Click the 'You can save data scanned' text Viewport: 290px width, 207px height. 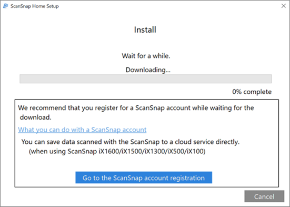click(x=131, y=142)
